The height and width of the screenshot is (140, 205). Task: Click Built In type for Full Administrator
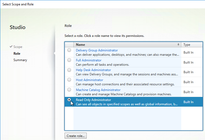point(189,62)
